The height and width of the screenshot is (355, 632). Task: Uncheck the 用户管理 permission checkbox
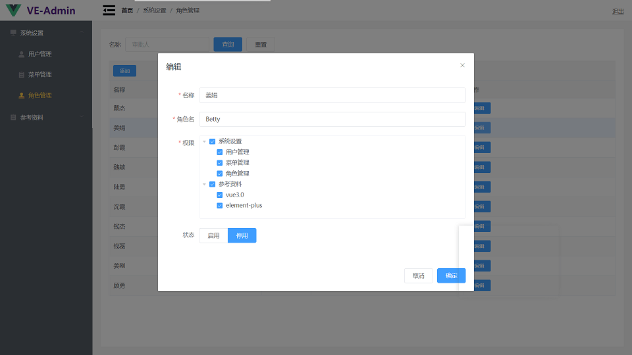pyautogui.click(x=220, y=152)
